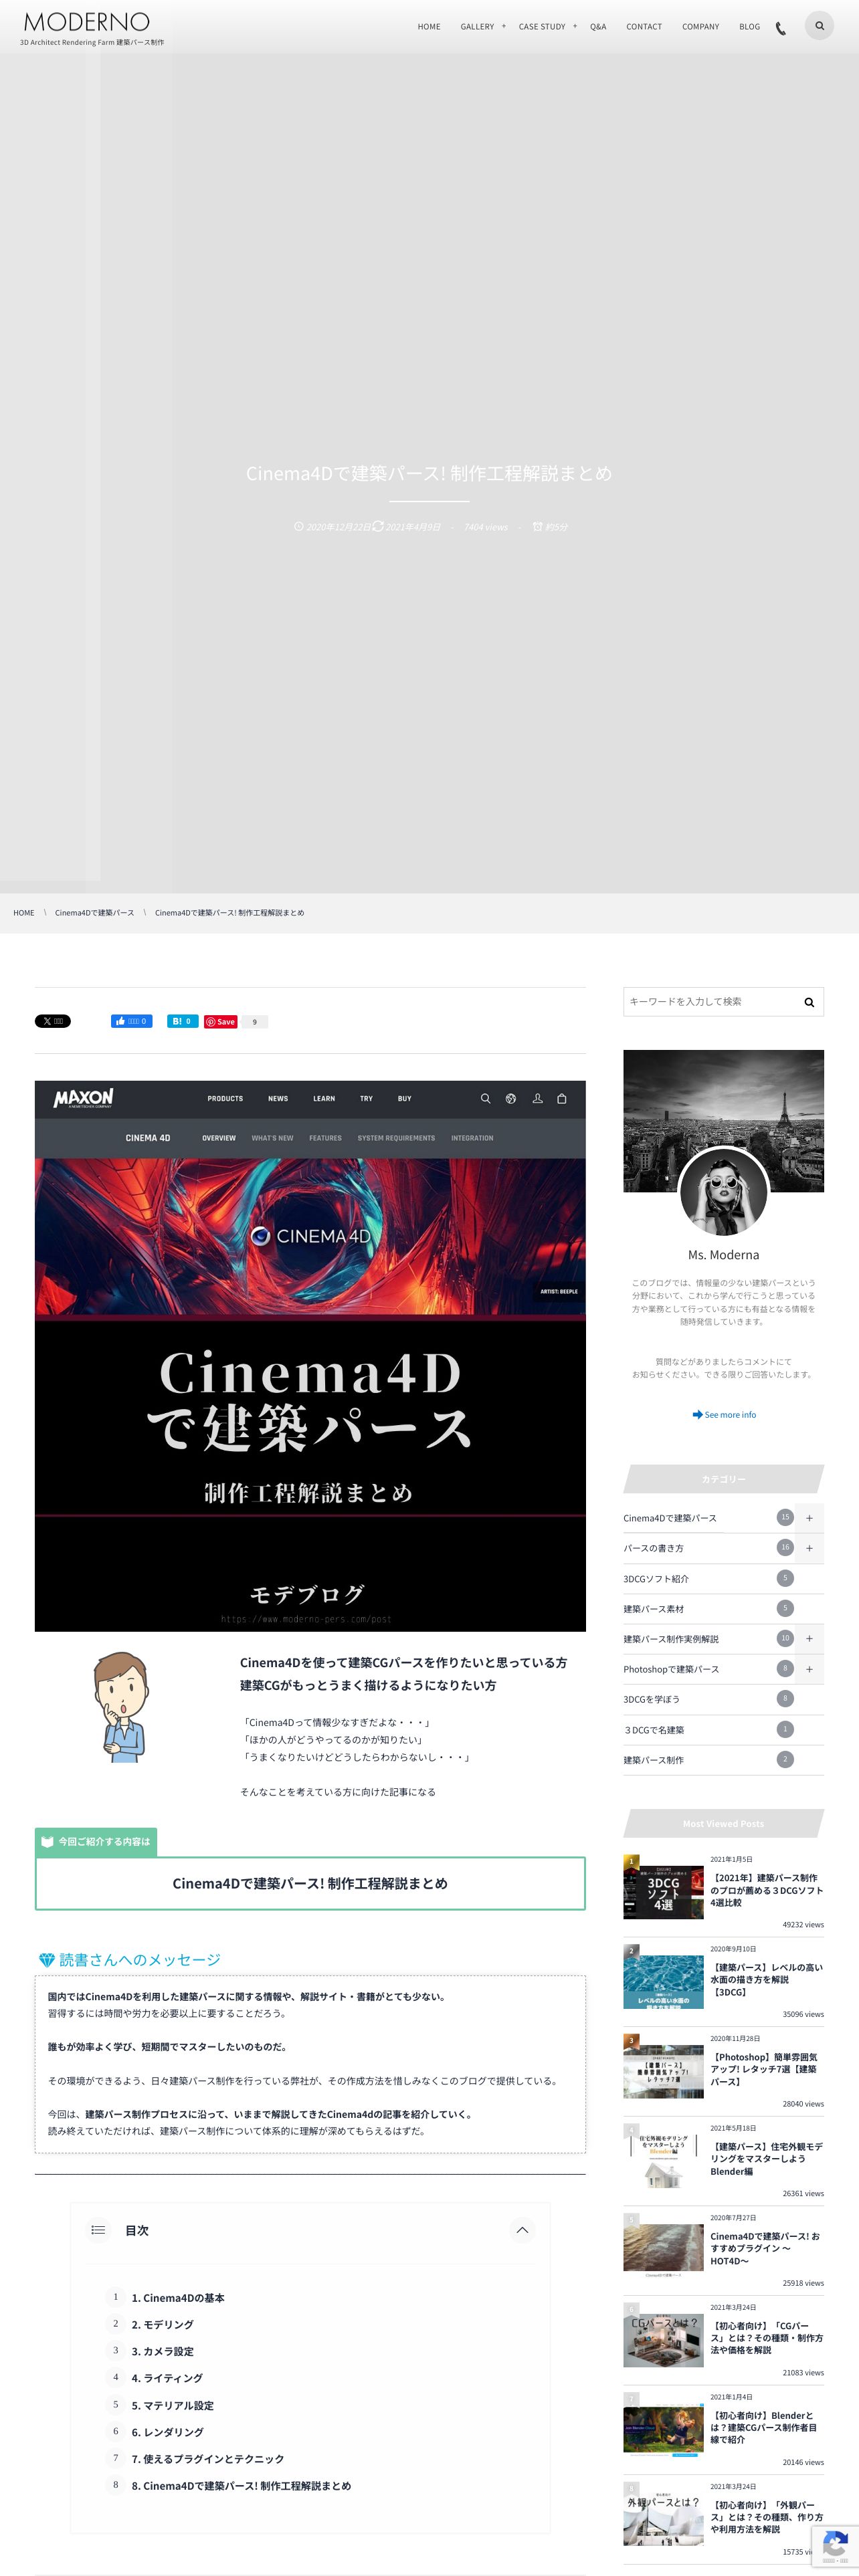Screen dimensions: 859x2576
Task: Open post [Photoshop] 簡単雰囲気アップ! レタッチ7選
Action: 764,2069
